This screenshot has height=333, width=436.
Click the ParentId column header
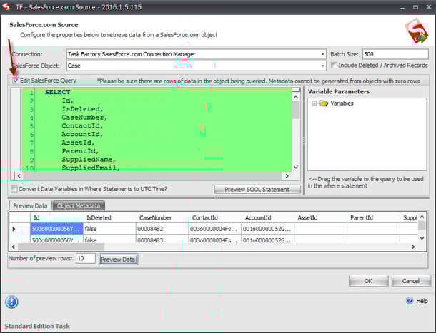[373, 217]
